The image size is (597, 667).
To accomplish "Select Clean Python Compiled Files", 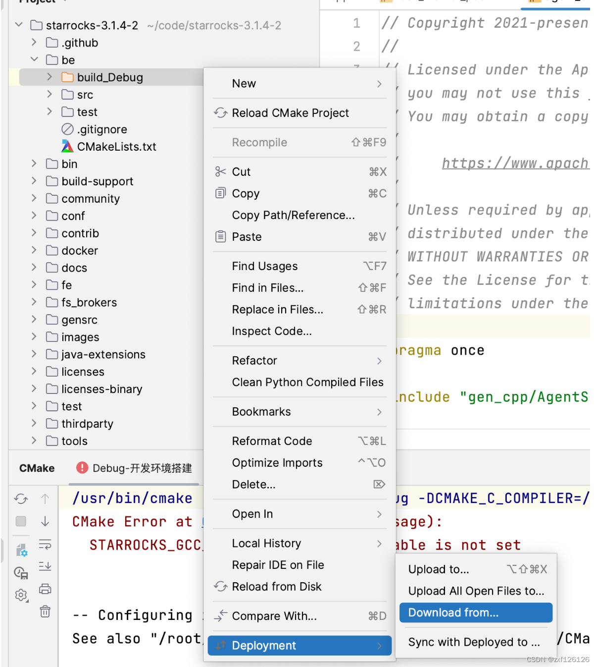I will [299, 382].
